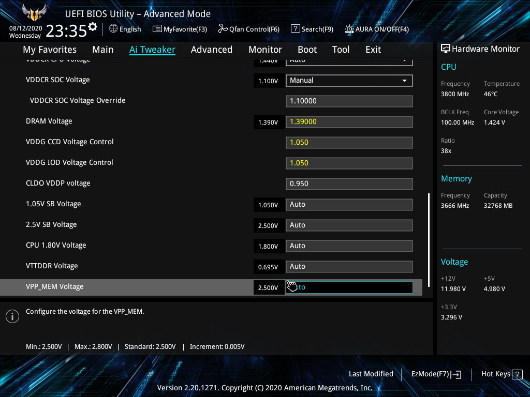Open MyFavorite(F3) list icon
530x397 pixels.
click(157, 29)
